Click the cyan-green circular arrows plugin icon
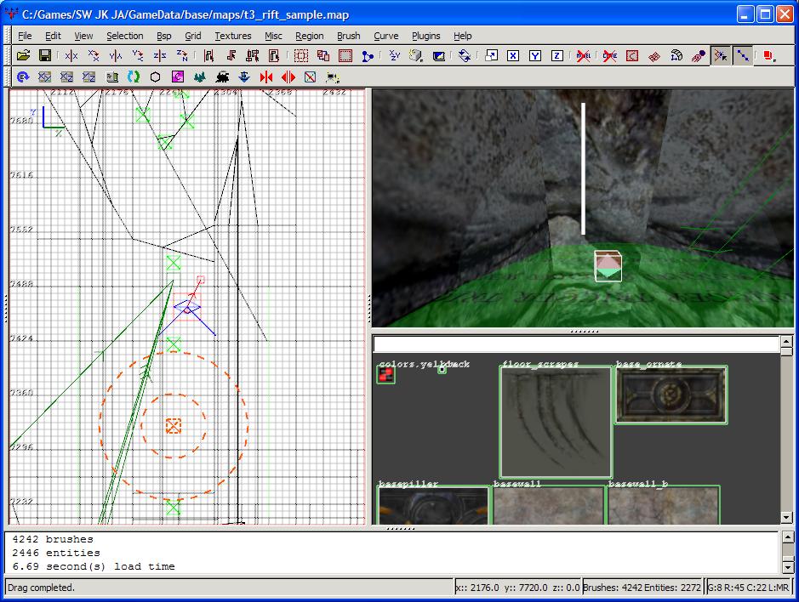The height and width of the screenshot is (602, 799). pos(134,77)
